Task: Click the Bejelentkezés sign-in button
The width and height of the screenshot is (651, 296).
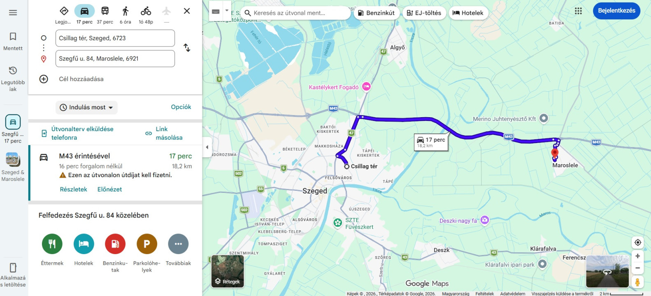Action: pyautogui.click(x=616, y=11)
